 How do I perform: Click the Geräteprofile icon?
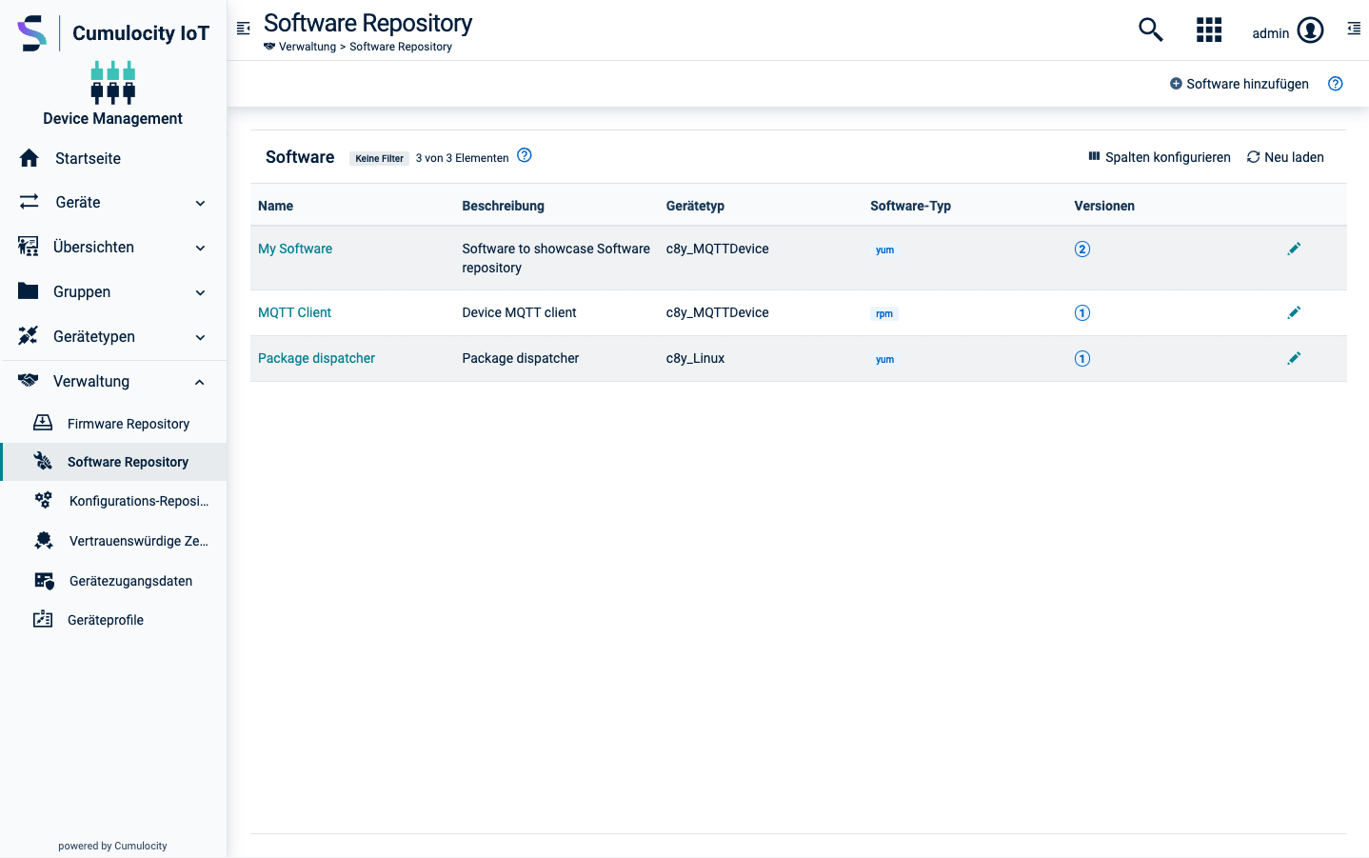(x=43, y=619)
